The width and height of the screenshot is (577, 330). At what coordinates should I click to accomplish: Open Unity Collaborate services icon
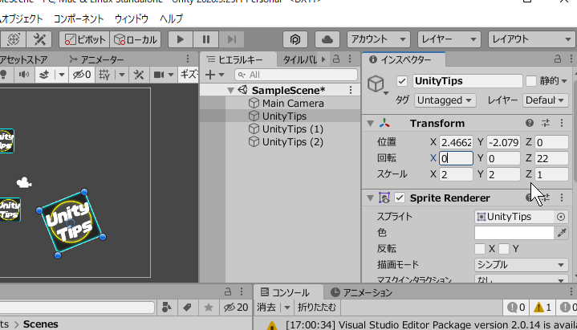[295, 39]
